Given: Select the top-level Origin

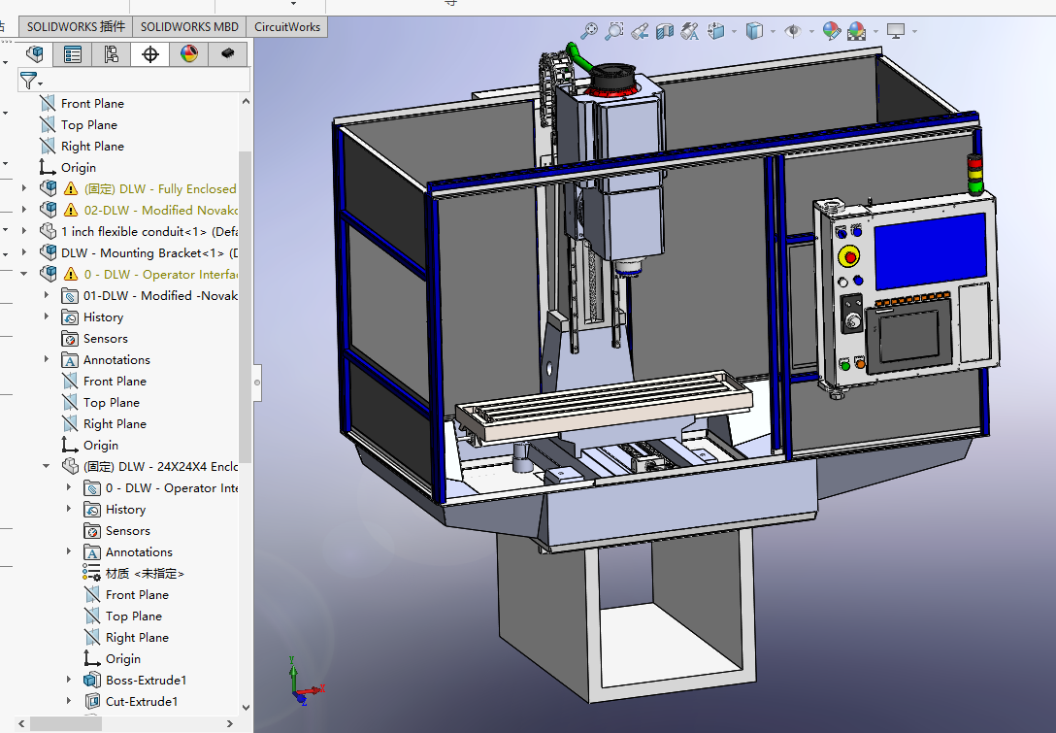Looking at the screenshot, I should pos(78,168).
